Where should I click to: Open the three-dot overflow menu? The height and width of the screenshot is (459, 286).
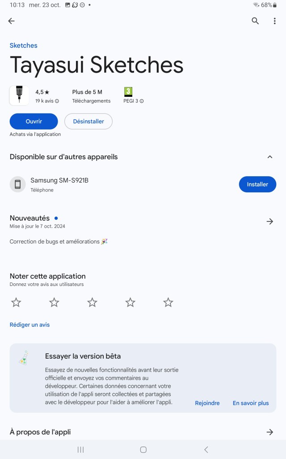(274, 21)
